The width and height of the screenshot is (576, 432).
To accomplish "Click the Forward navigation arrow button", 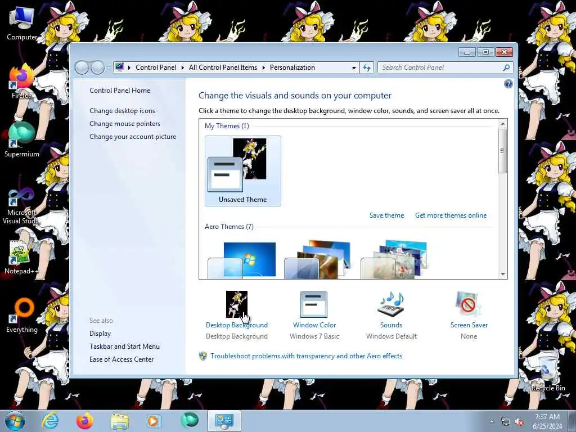I will pyautogui.click(x=97, y=67).
